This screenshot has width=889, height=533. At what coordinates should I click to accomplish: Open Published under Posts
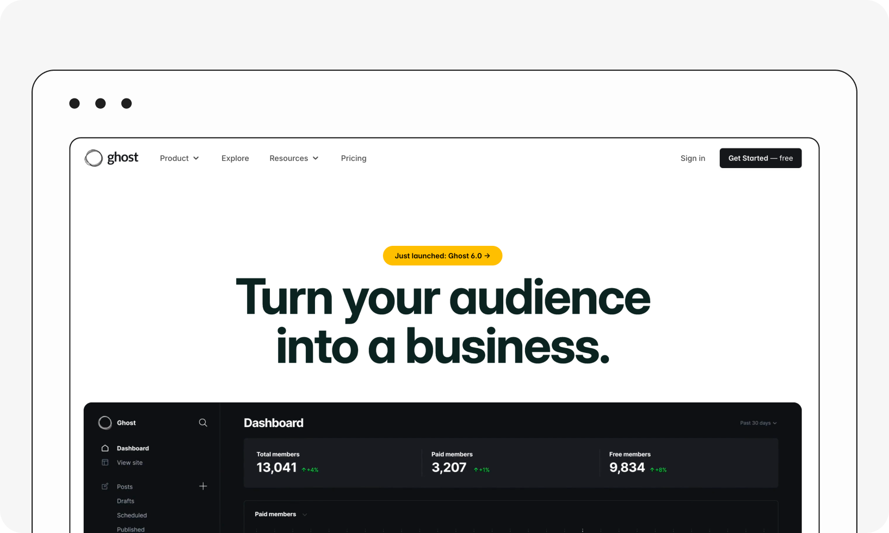tap(131, 529)
